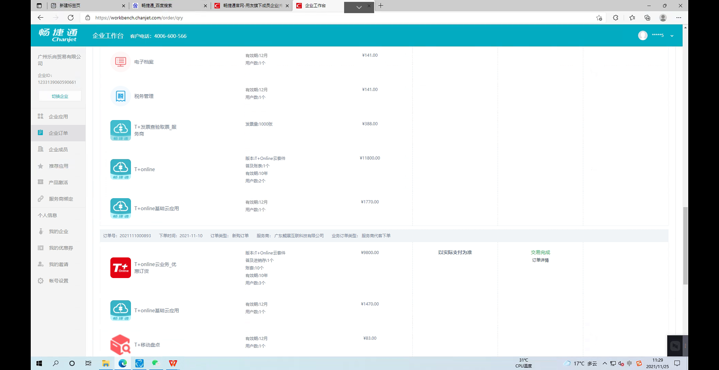Screen dimensions: 719x370
Task: Open the favorites list icon
Action: pos(632,18)
